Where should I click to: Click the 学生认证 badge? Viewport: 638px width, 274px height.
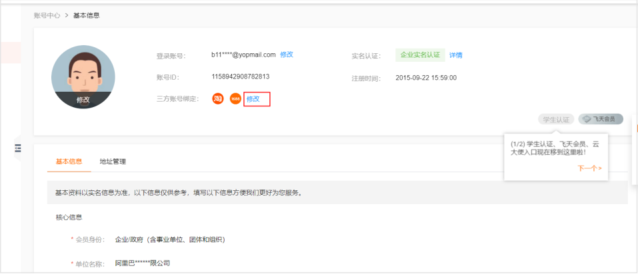pos(555,120)
